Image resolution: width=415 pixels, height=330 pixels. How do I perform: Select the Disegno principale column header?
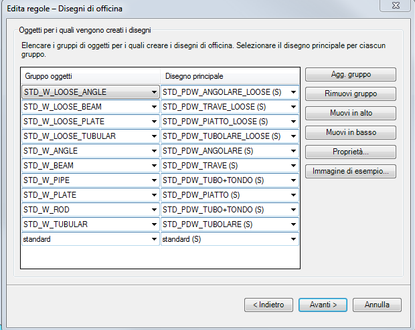(230, 77)
